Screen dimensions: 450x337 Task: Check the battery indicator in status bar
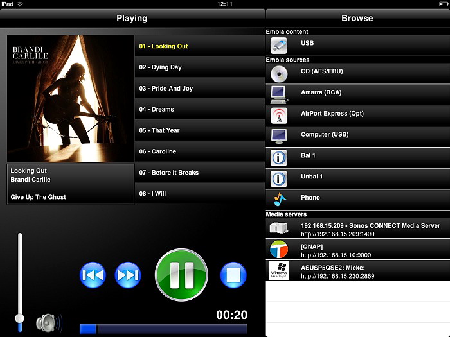[x=443, y=4]
